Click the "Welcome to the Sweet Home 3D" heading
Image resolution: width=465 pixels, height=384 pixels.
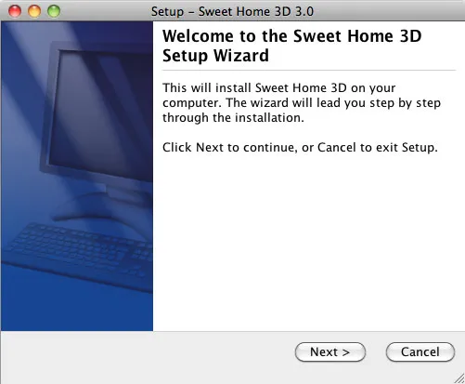tap(292, 36)
